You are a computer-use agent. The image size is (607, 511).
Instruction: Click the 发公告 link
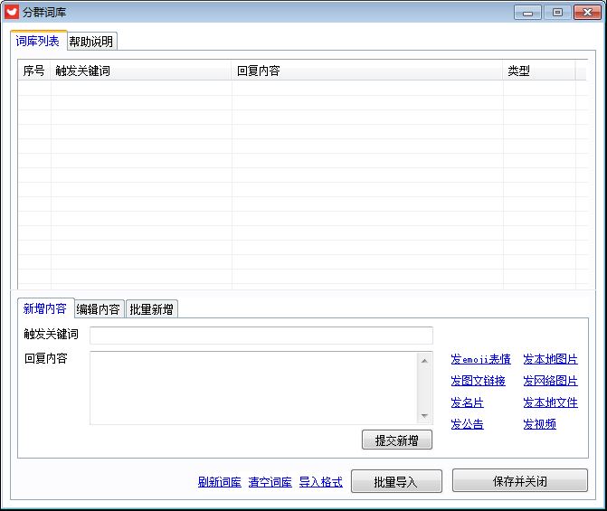[x=468, y=424]
